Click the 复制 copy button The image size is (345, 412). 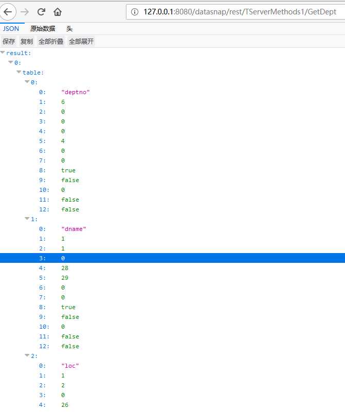pos(27,41)
